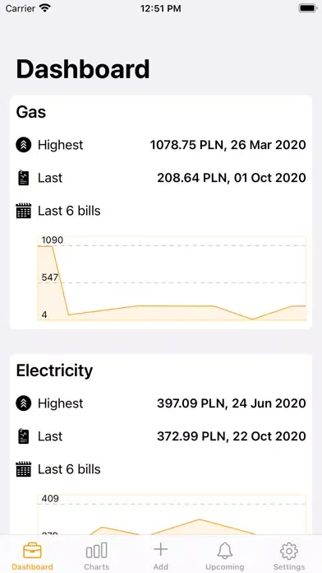The height and width of the screenshot is (573, 322).
Task: Select the Electricity card title
Action: (x=54, y=370)
